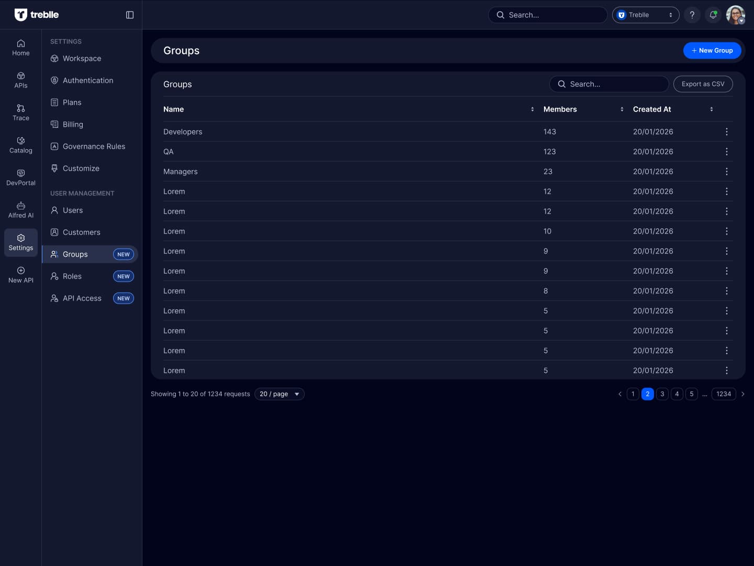Expand the 20 / page size dropdown
The image size is (754, 566).
click(279, 394)
